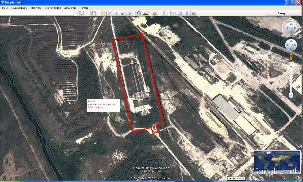Click the Email envelope icon
This screenshot has height=182, width=303.
(174, 13)
